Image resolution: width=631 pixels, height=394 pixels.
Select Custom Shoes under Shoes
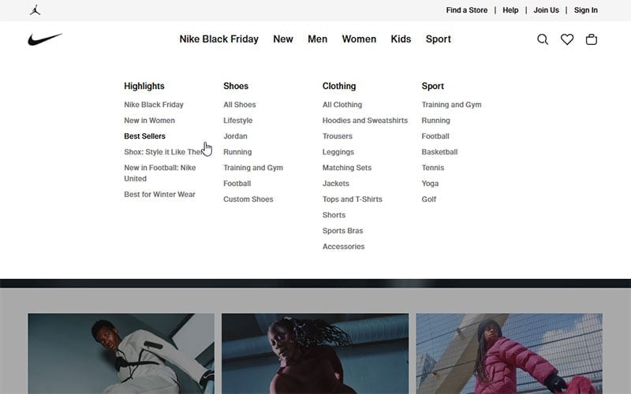pyautogui.click(x=248, y=199)
